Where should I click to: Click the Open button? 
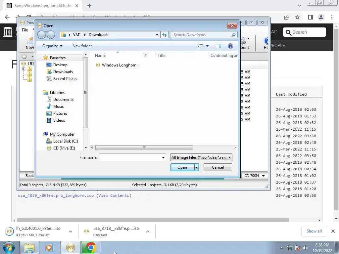pyautogui.click(x=182, y=167)
